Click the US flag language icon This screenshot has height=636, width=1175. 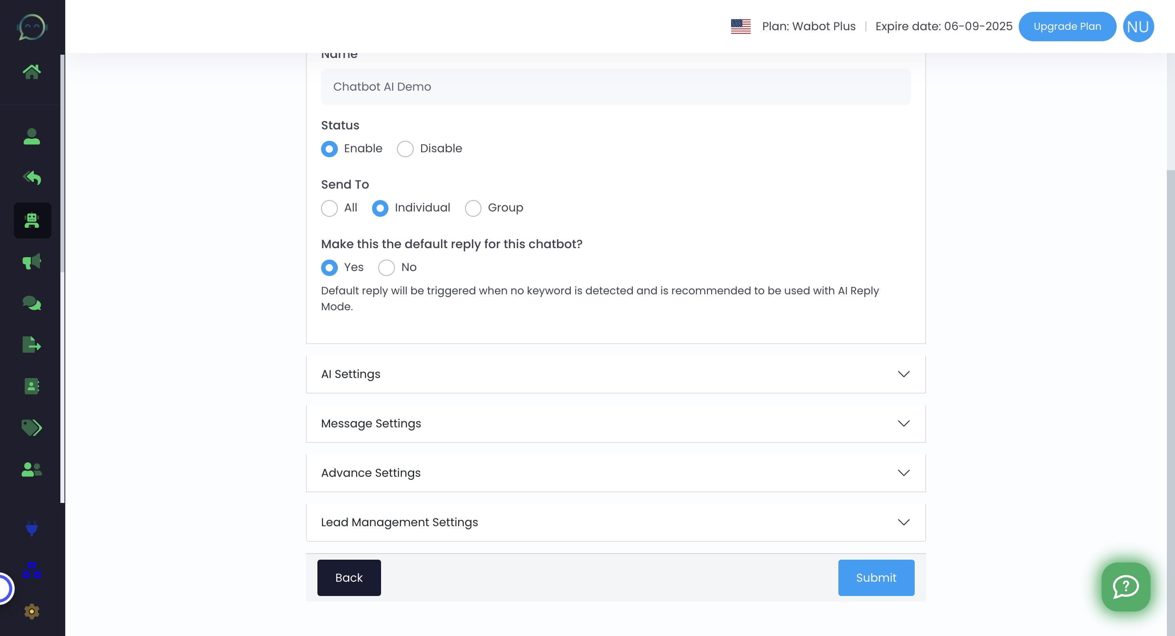click(x=741, y=27)
